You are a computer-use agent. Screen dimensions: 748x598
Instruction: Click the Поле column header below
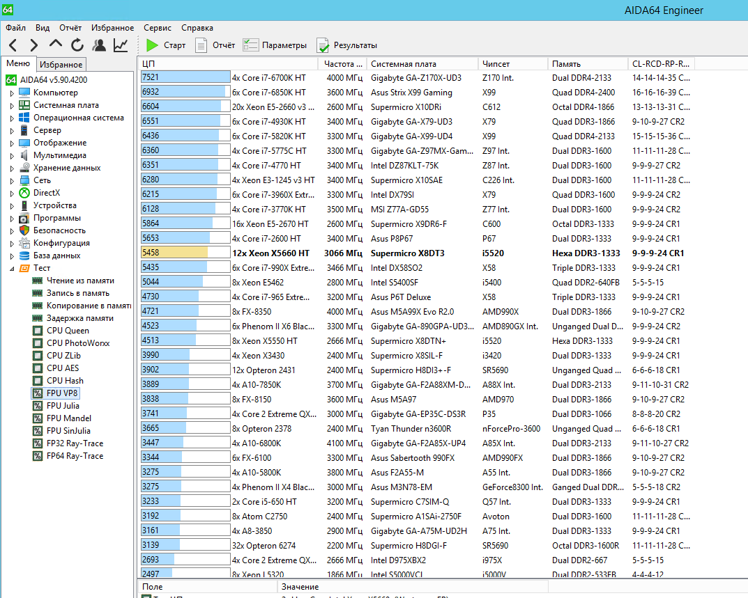(x=208, y=587)
